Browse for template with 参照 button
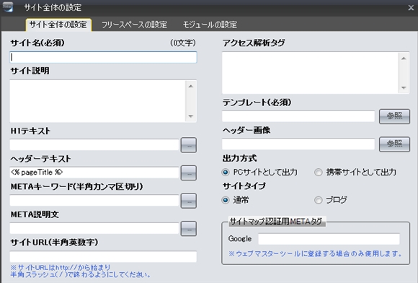Viewport: 418px width, 283px height. (x=394, y=116)
